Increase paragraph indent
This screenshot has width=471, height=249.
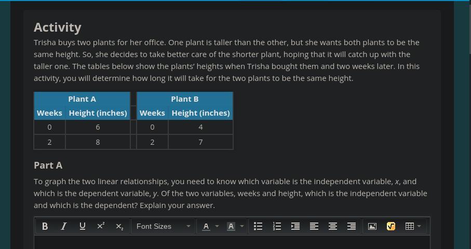295,226
